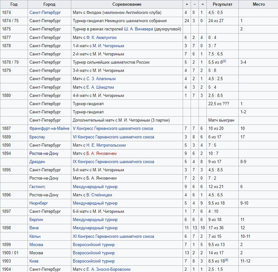Select the Результат column header
Viewport: 278px width, 272px height.
pos(222,4)
